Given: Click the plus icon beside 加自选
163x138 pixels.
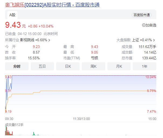Looking at the screenshot, I should coord(144,25).
